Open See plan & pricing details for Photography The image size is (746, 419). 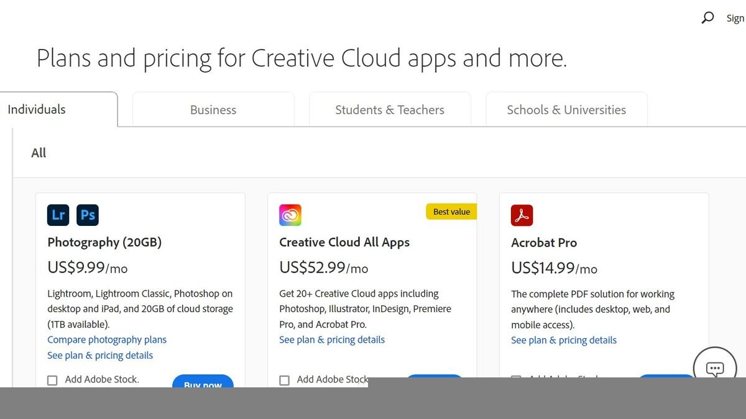pyautogui.click(x=100, y=355)
